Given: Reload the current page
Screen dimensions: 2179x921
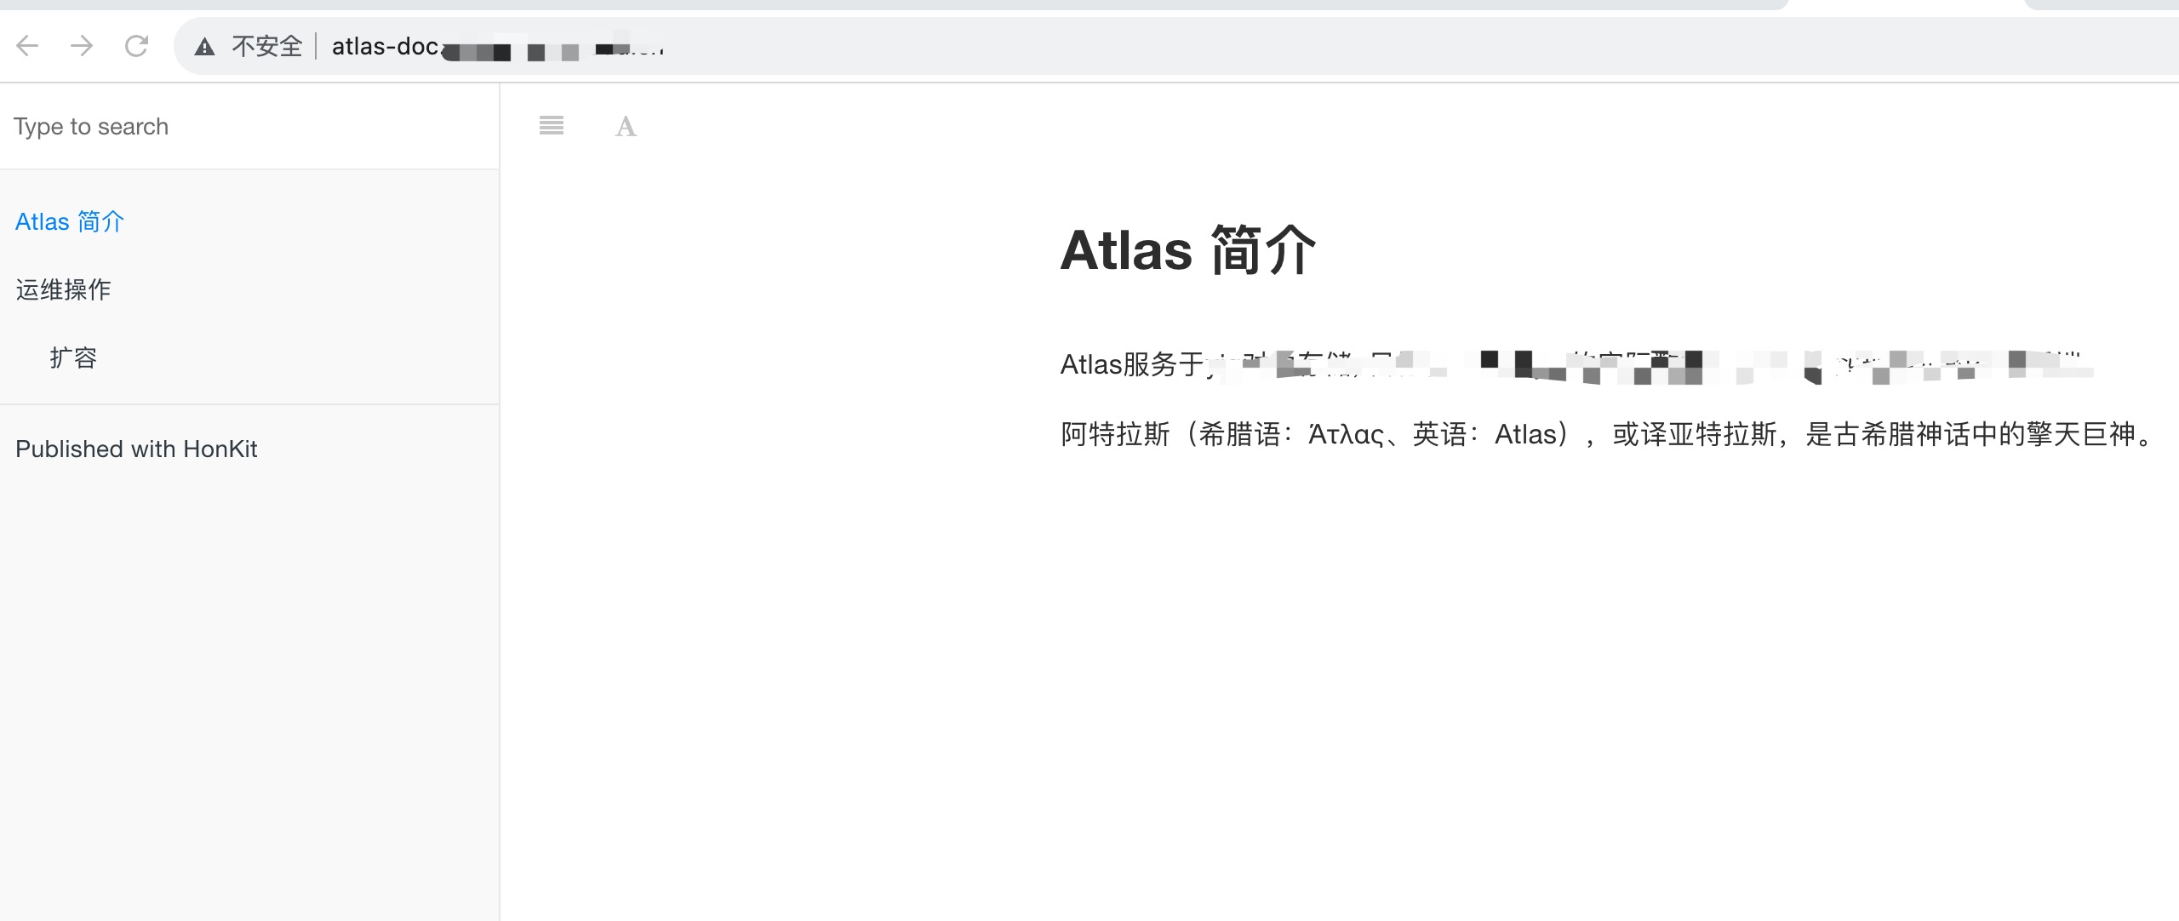Looking at the screenshot, I should point(136,46).
